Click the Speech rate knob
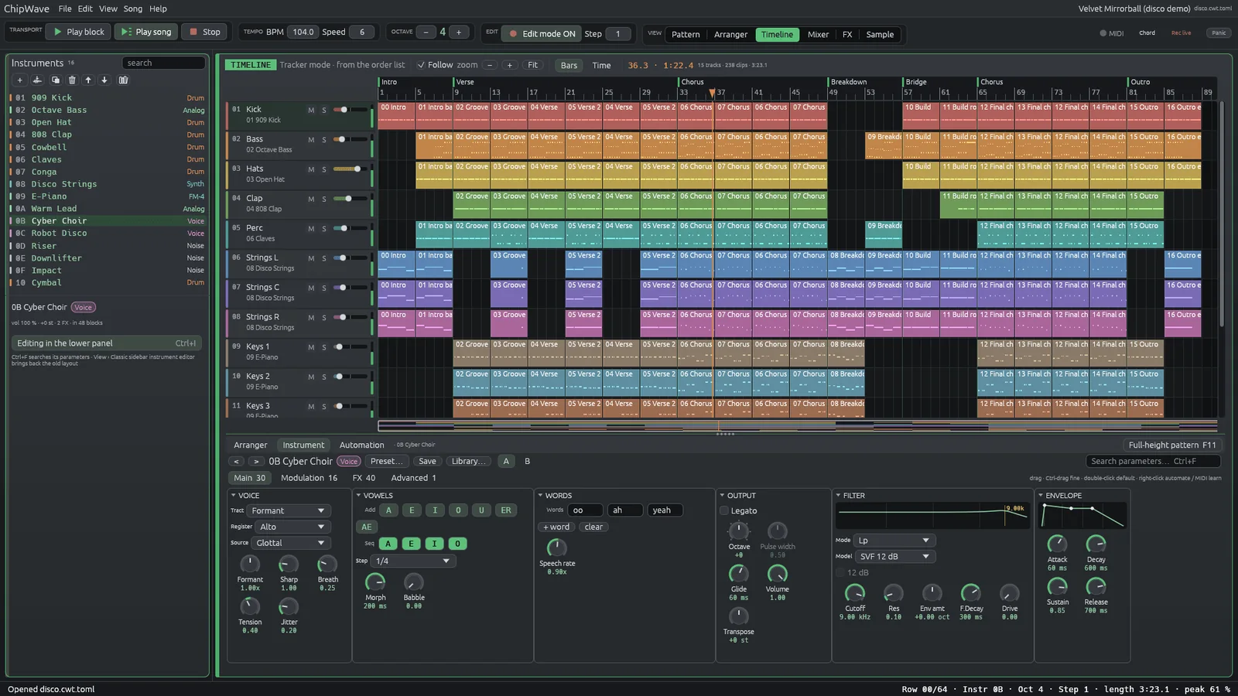 [556, 548]
